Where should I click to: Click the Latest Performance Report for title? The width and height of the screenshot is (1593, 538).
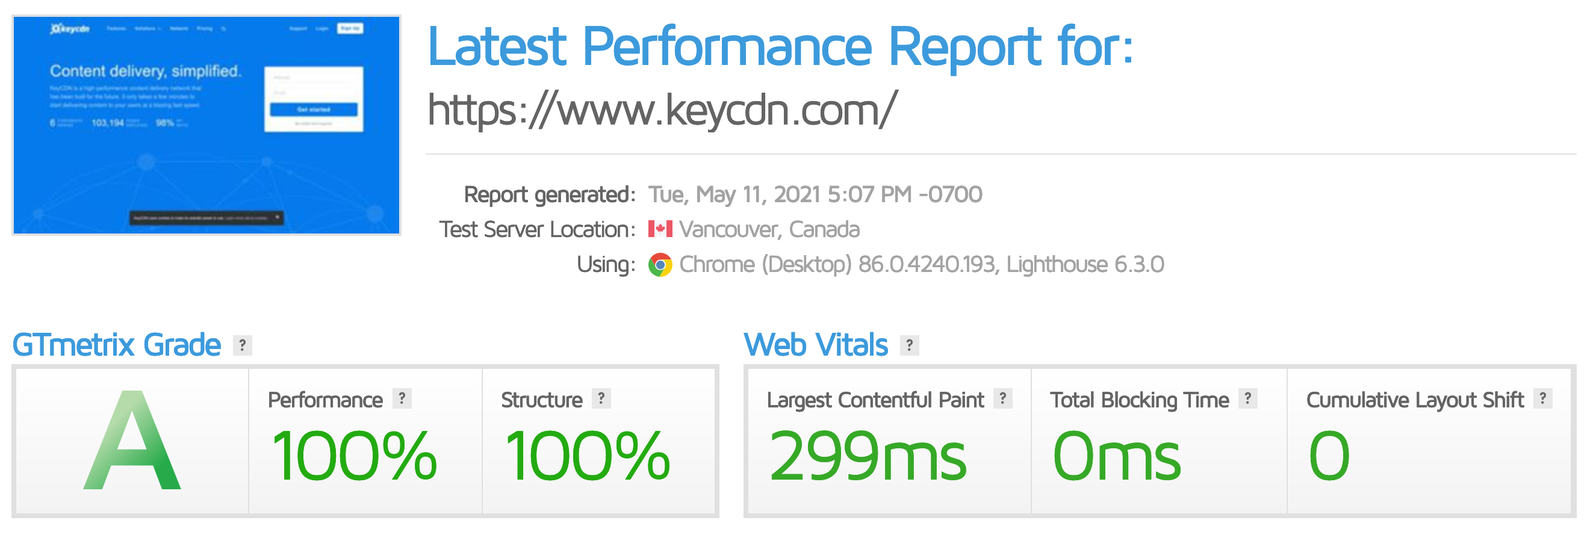point(780,46)
